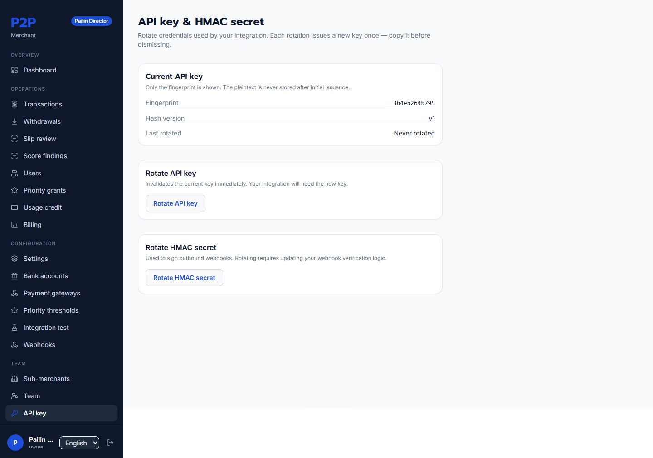Click the Bank accounts building icon
The height and width of the screenshot is (458, 653).
click(15, 276)
